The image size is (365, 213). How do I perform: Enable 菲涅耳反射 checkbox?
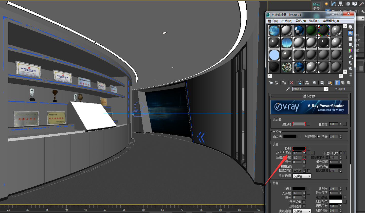pyautogui.click(x=341, y=153)
